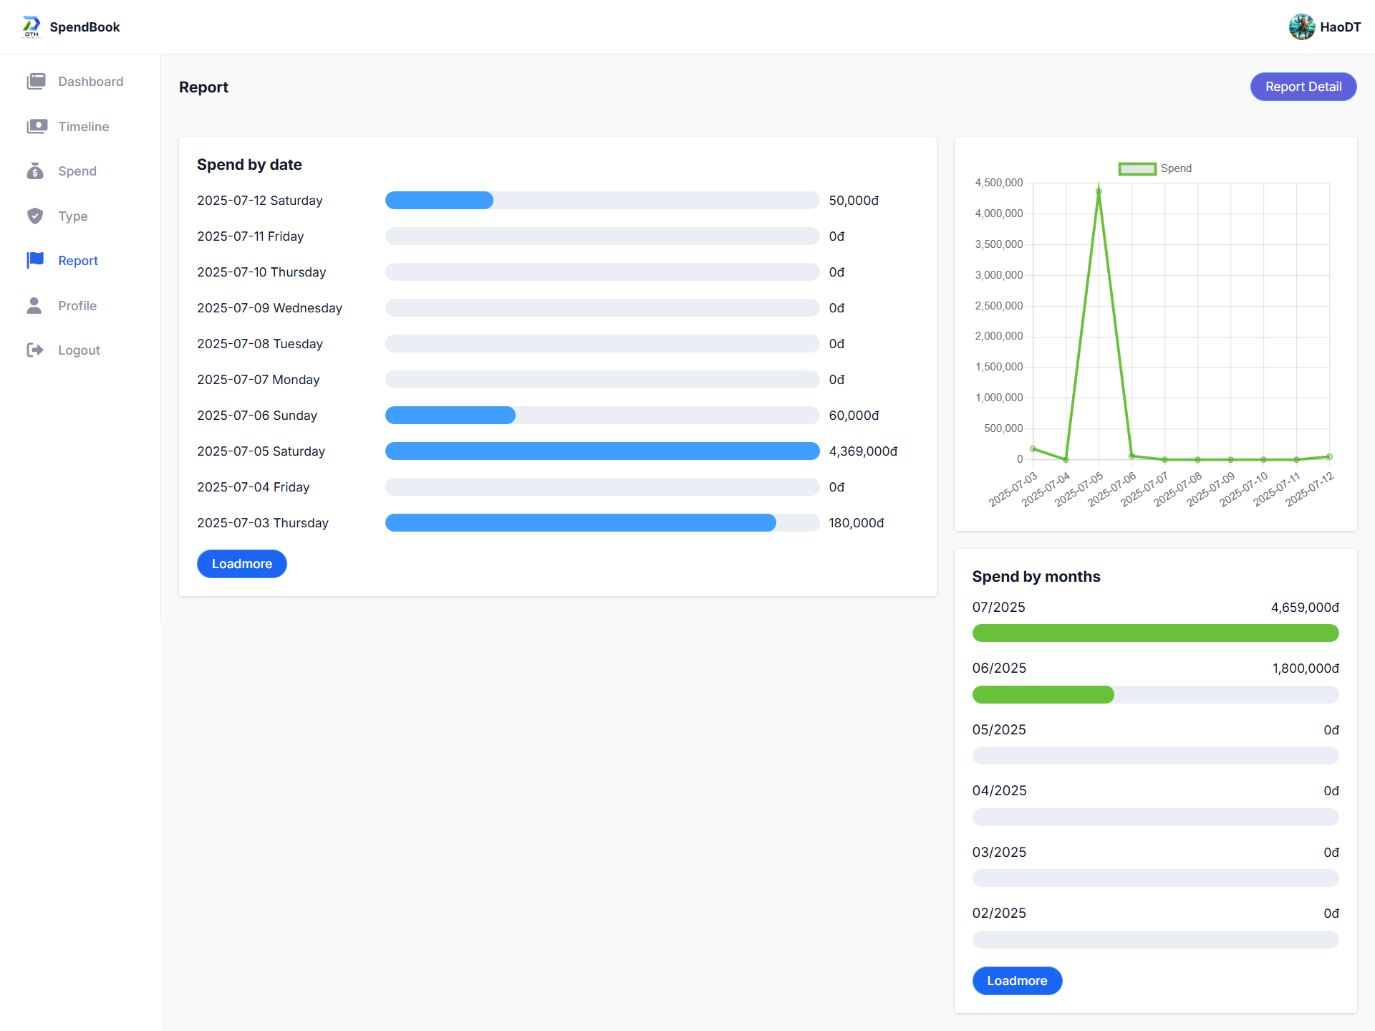Click the SpendBook DT logo

(x=30, y=27)
